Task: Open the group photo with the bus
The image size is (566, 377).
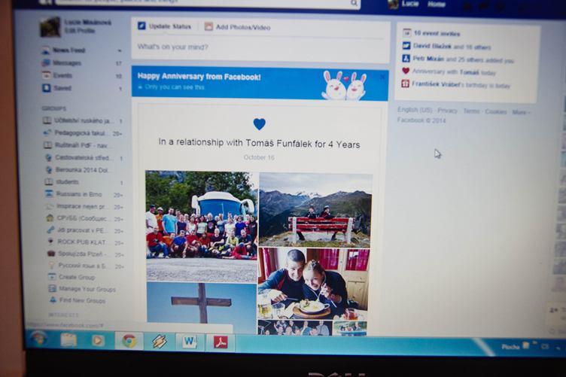Action: [202, 226]
